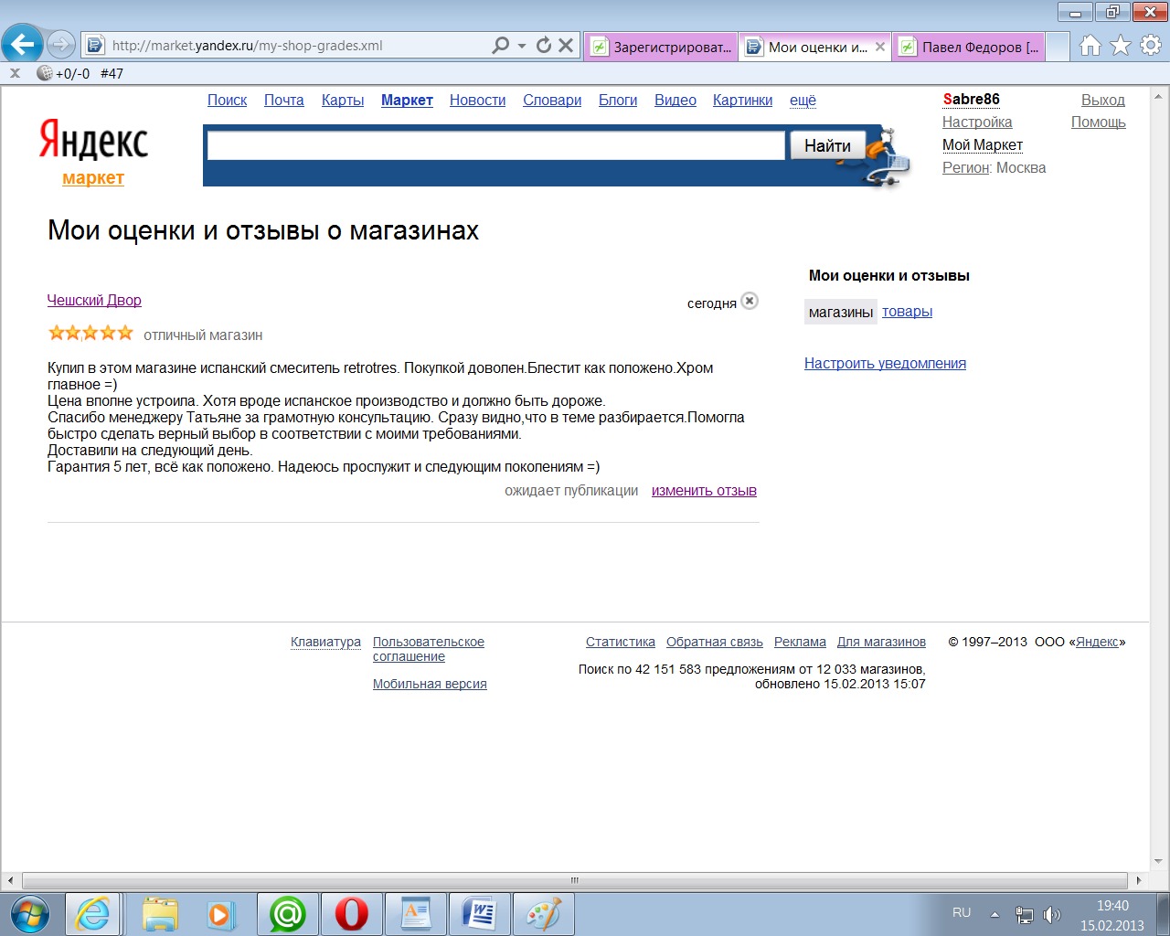Log out via Выход link

1102,101
